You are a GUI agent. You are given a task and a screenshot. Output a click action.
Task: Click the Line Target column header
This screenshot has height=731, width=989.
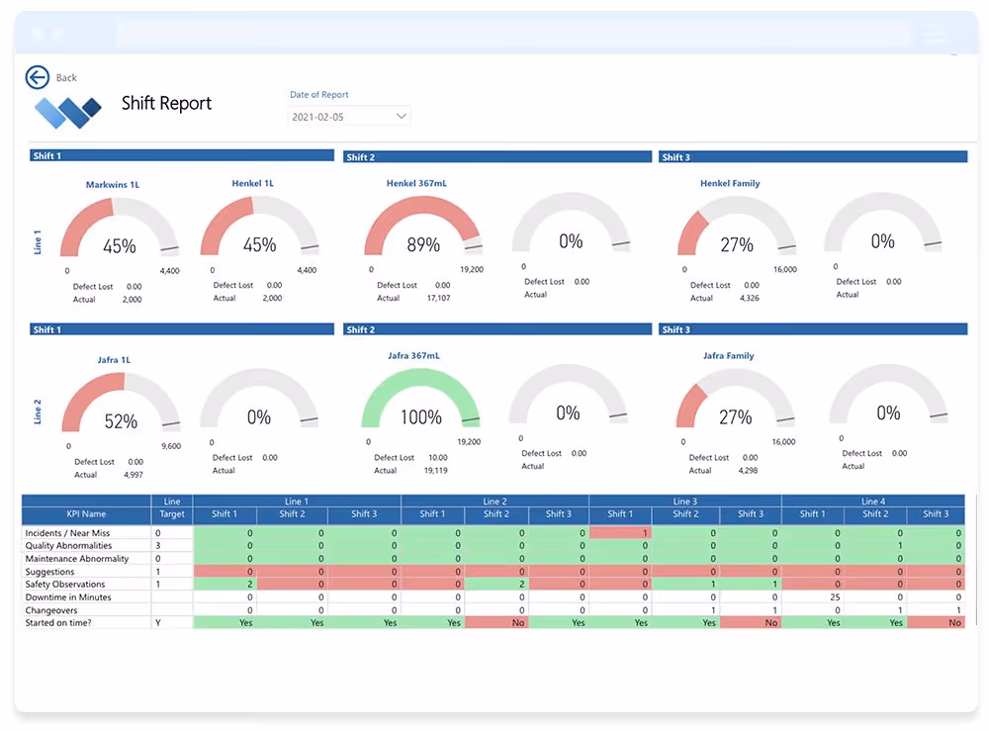[172, 507]
